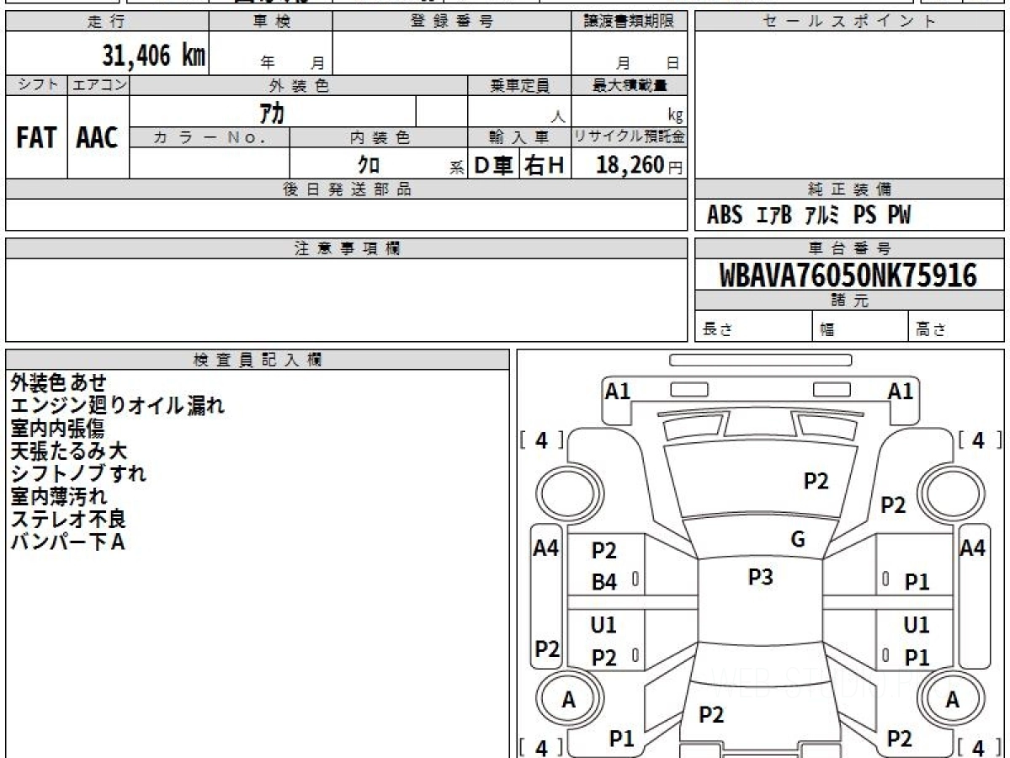The image size is (1010, 758).
Task: Select the 走行 header cell
Action: pos(107,22)
